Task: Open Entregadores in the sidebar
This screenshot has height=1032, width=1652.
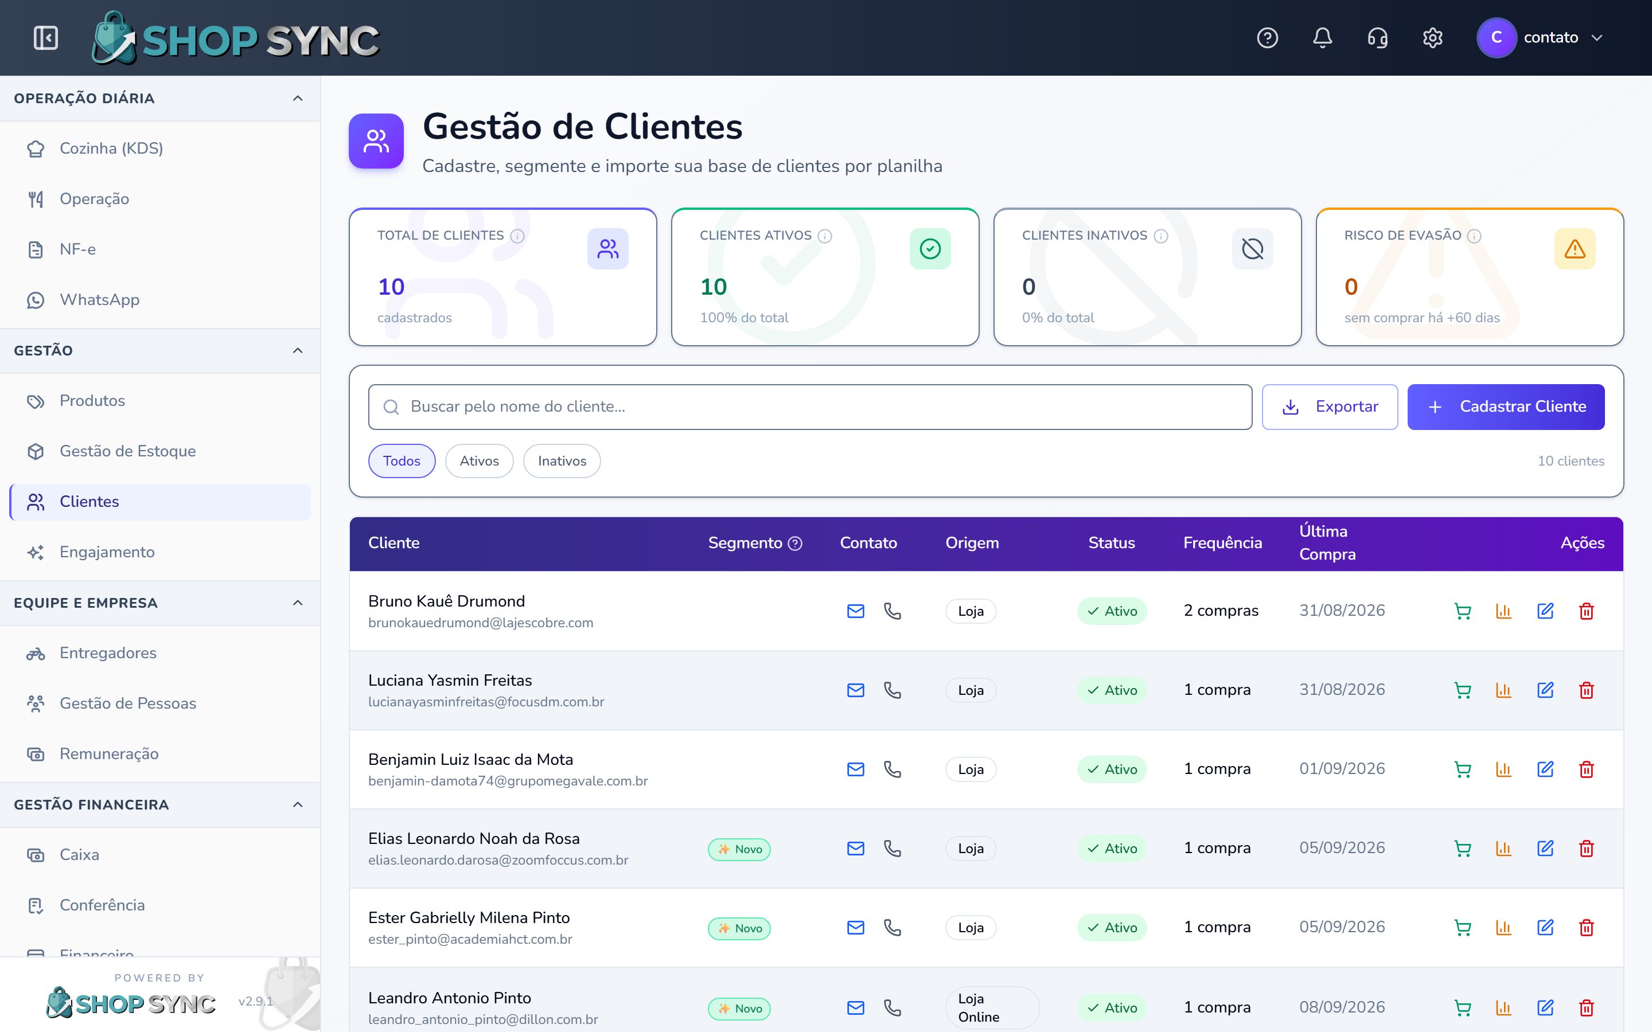Action: click(x=161, y=653)
